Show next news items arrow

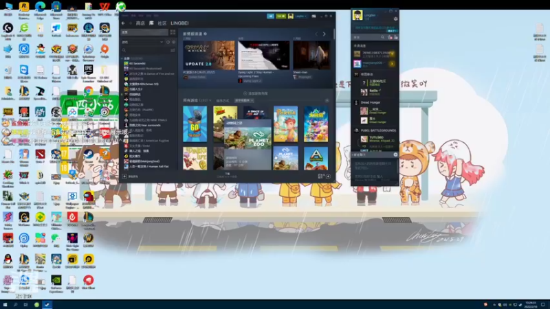click(x=324, y=34)
